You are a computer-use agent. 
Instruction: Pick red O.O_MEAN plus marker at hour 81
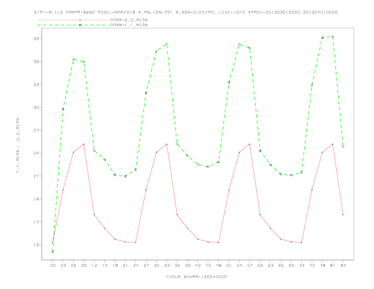[x=332, y=144]
